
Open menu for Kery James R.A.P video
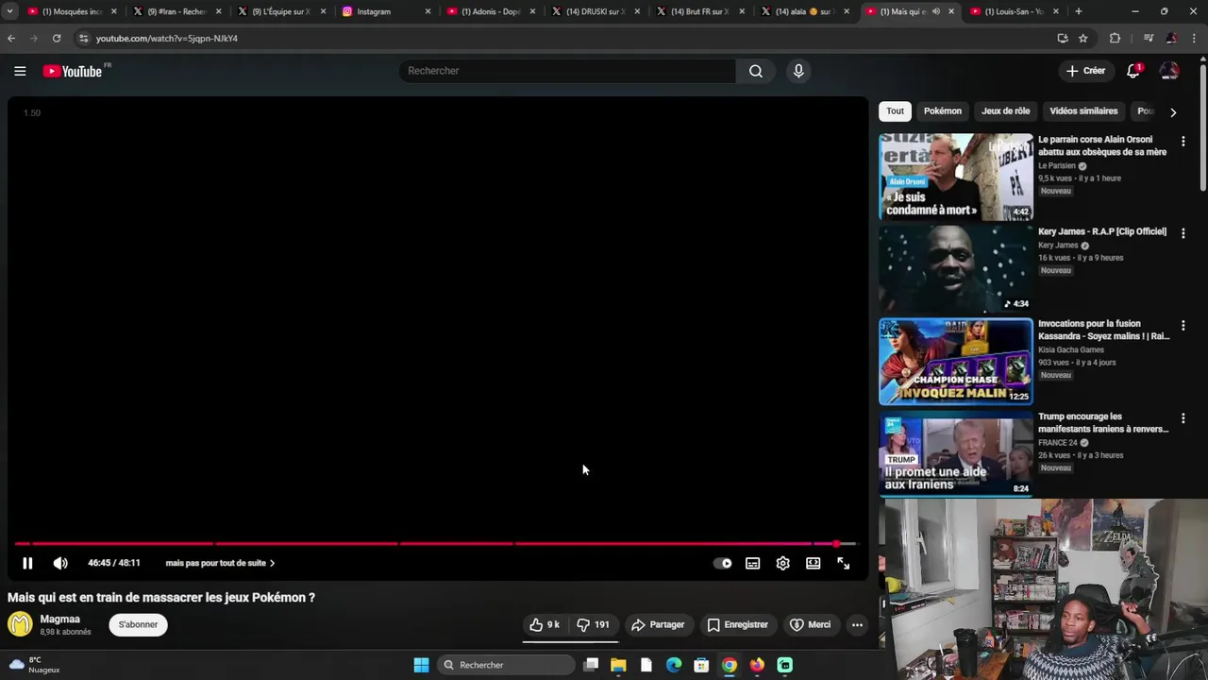(x=1183, y=233)
